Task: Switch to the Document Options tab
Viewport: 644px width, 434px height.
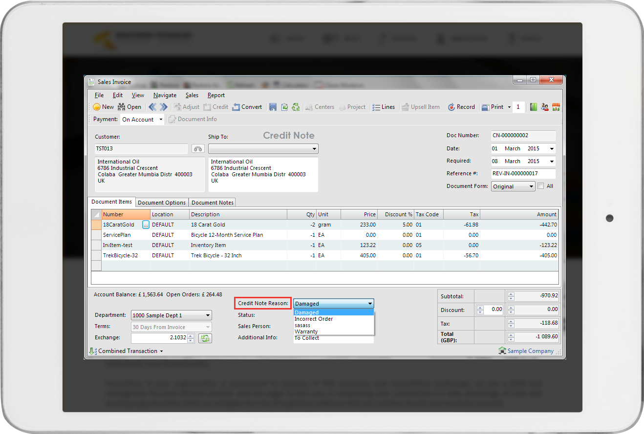Action: (x=162, y=203)
